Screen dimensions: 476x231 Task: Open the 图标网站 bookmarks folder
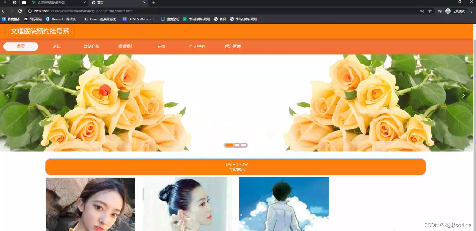32,19
